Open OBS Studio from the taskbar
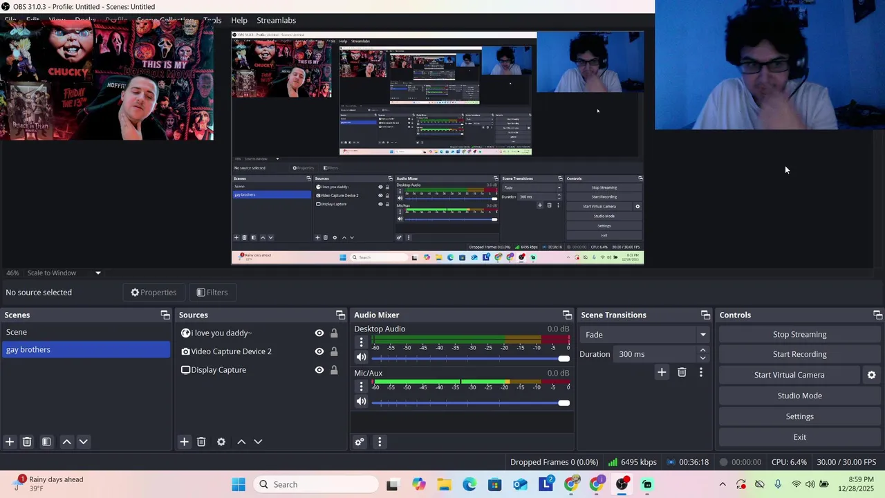The image size is (885, 498). [622, 484]
